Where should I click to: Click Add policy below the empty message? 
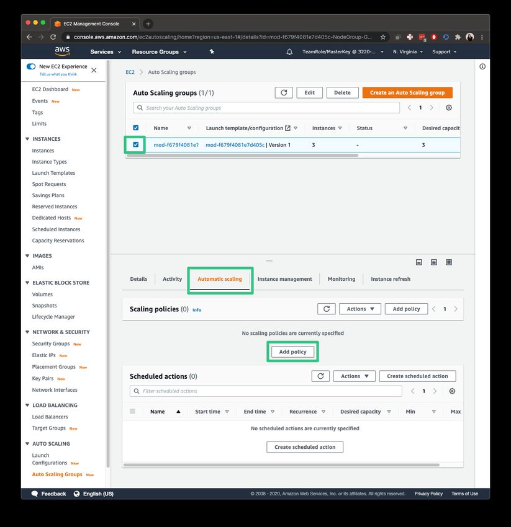(293, 352)
